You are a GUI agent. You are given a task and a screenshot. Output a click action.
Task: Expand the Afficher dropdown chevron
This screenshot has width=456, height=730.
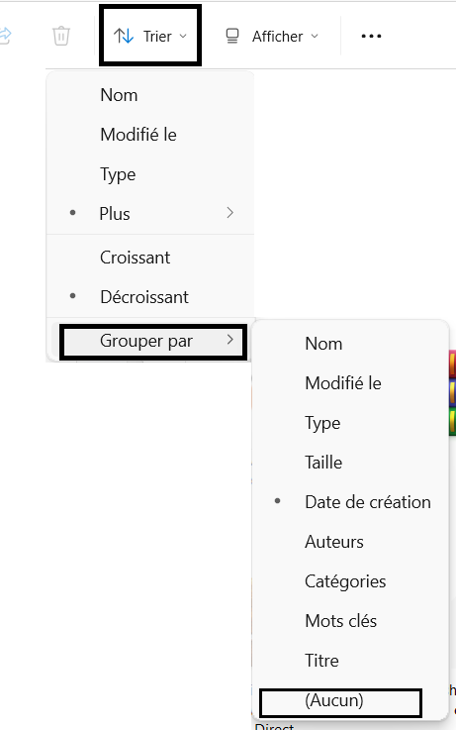tap(315, 37)
